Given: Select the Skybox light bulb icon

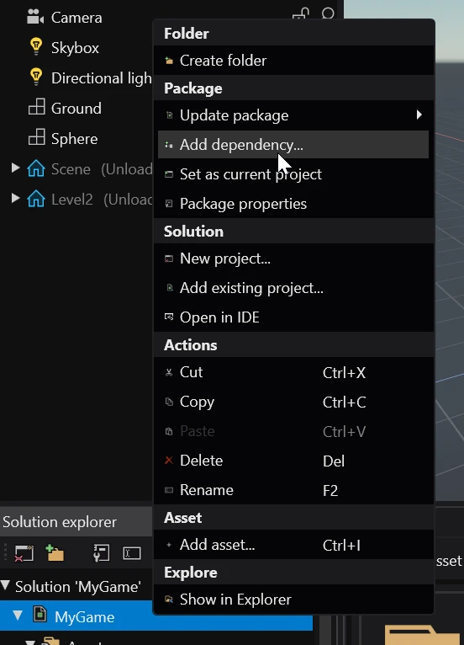Looking at the screenshot, I should 36,47.
